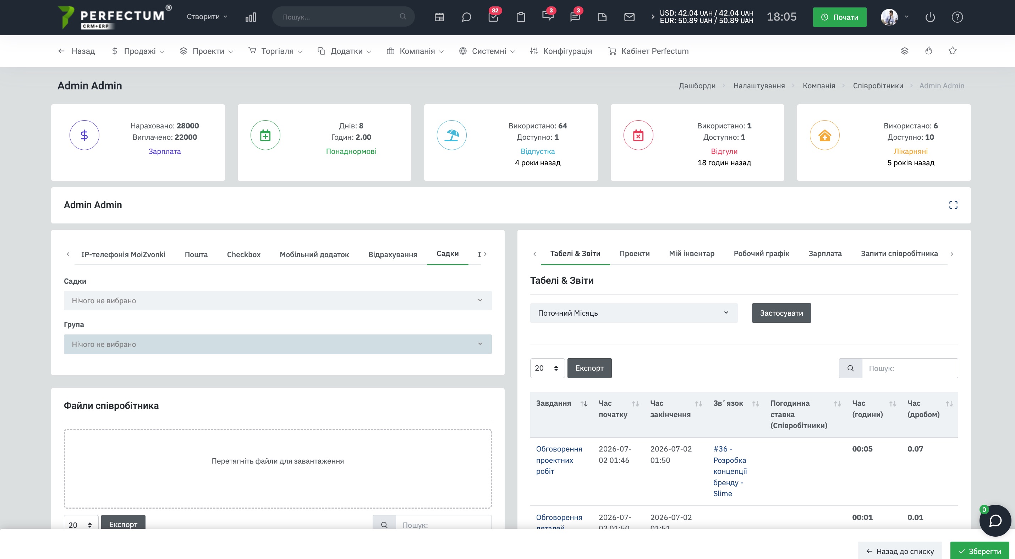This screenshot has width=1015, height=559.
Task: Switch to the Відрахування tab
Action: [393, 254]
